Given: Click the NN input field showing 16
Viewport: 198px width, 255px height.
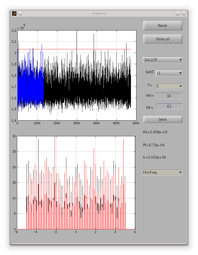Looking at the screenshot, I should pos(169,96).
